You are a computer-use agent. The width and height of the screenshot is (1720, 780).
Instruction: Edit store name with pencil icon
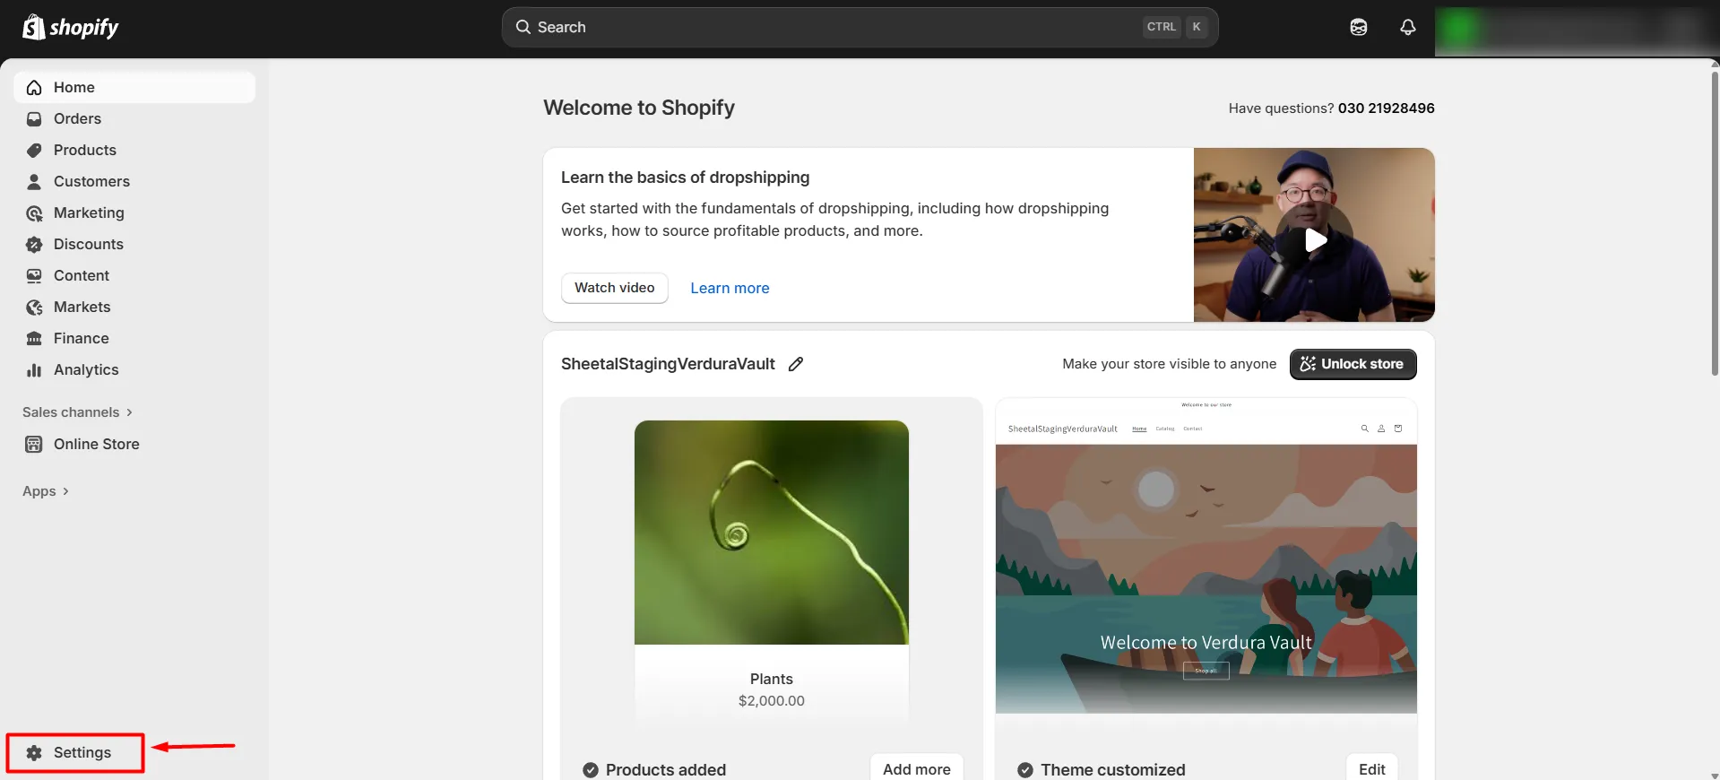796,364
